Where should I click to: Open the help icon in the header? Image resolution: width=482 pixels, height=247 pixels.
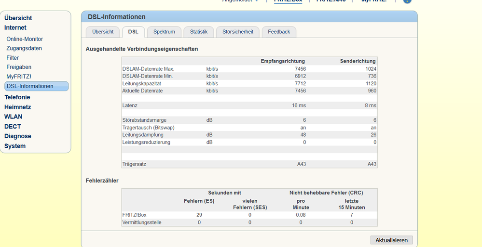(407, 1)
